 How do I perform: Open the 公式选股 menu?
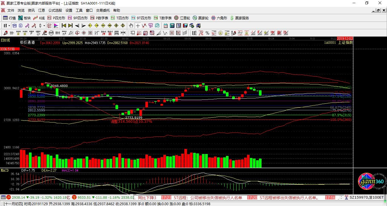[x=55, y=11]
